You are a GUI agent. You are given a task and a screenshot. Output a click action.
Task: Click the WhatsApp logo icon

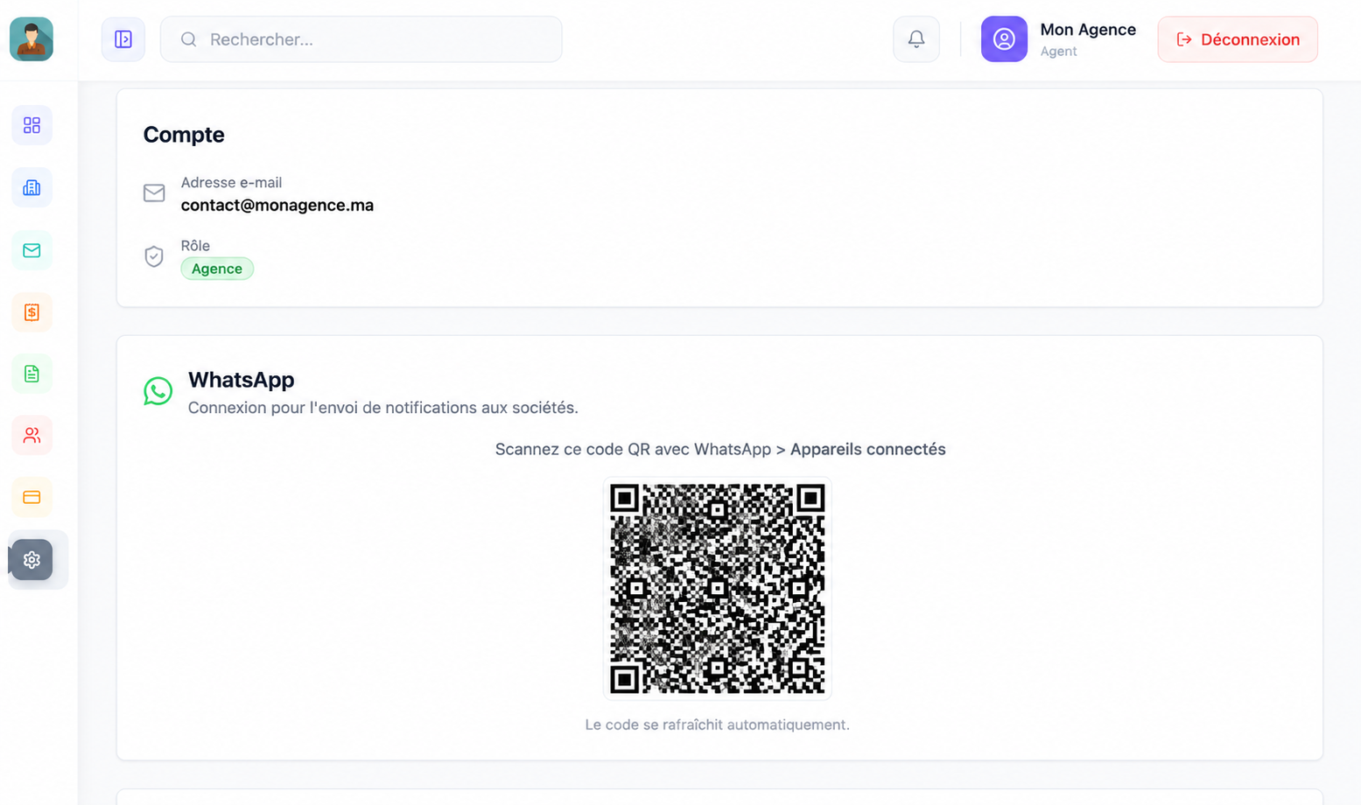click(158, 391)
